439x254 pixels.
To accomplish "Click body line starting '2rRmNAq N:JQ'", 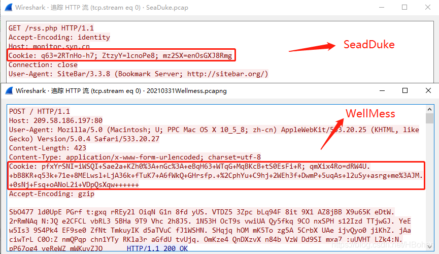I will coord(210,221).
